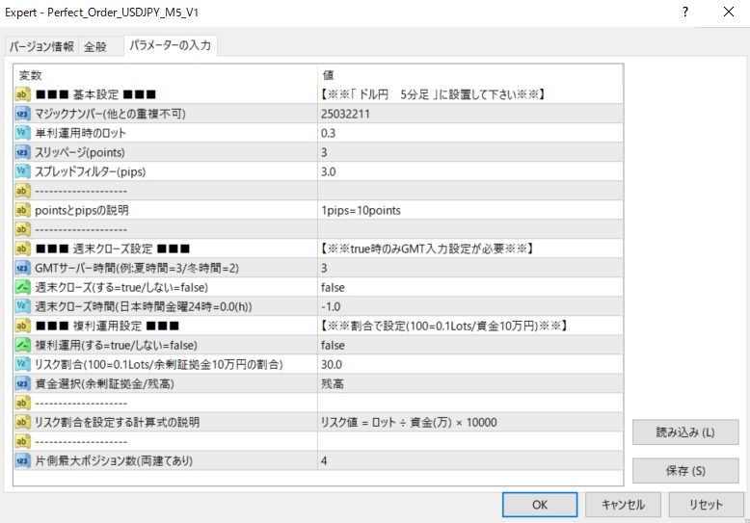Click integer icon beside 片側最大ポジション数 row
Viewport: 750px width, 523px height.
coord(22,460)
